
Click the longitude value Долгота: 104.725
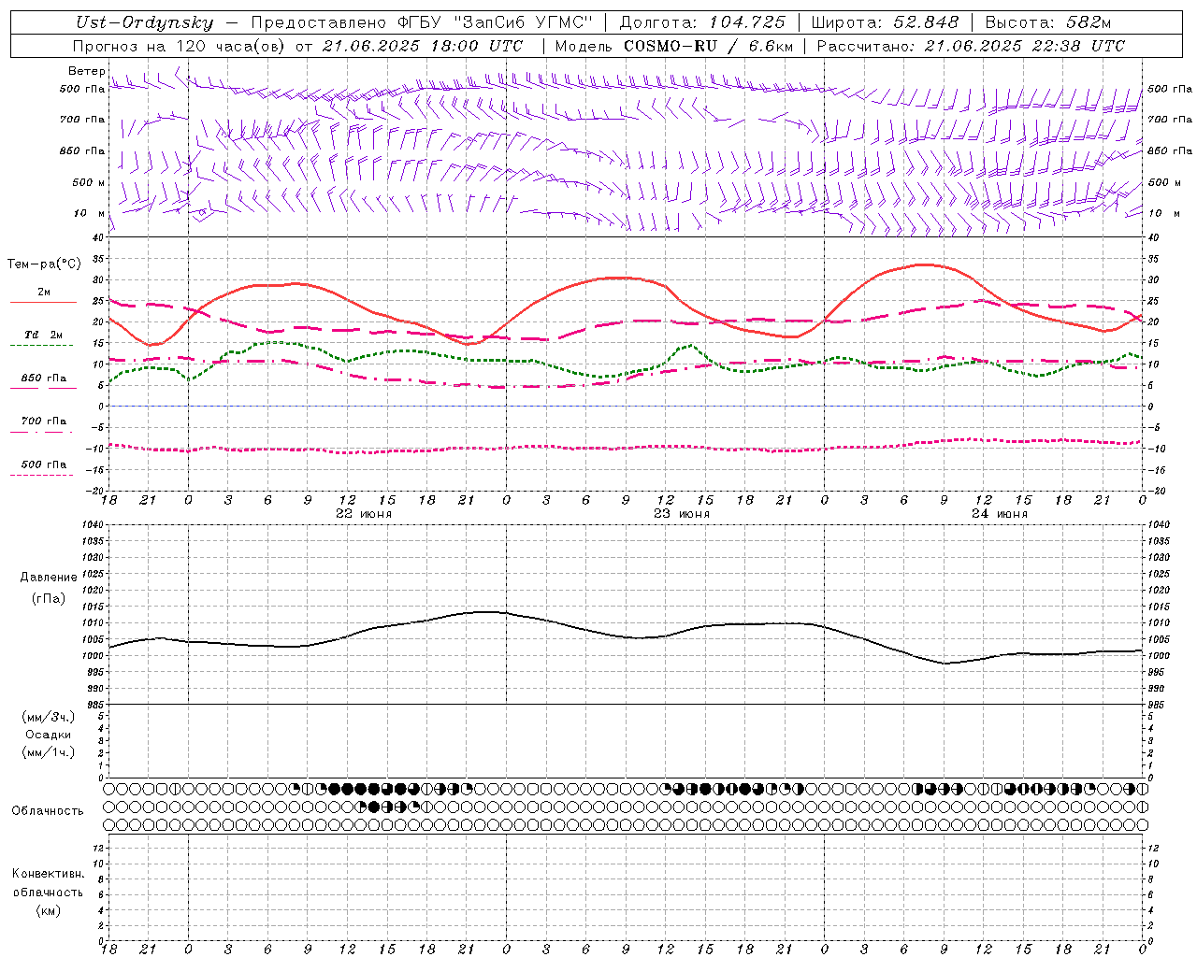(x=702, y=22)
